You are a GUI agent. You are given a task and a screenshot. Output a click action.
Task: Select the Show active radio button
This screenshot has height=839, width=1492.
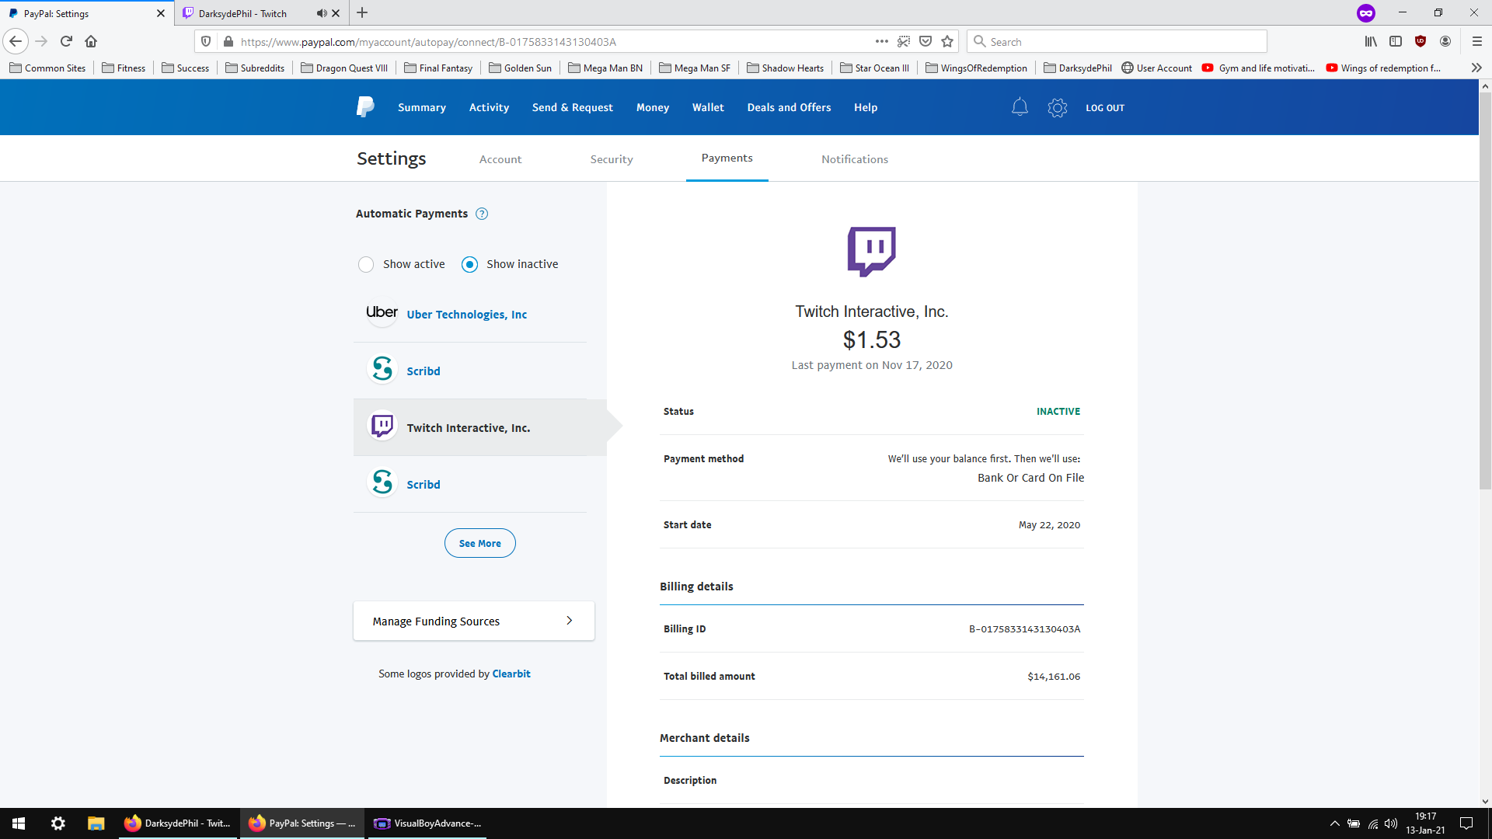click(x=366, y=264)
